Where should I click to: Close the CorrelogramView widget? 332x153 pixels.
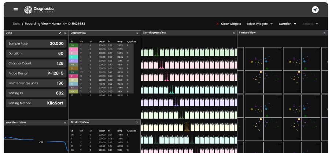click(x=234, y=33)
